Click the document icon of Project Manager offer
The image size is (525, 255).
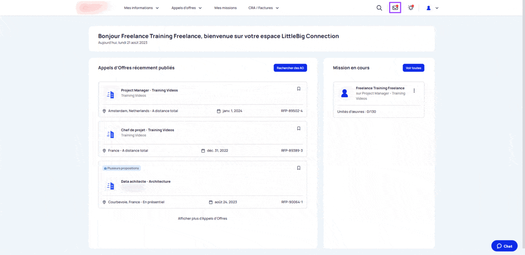coord(111,94)
